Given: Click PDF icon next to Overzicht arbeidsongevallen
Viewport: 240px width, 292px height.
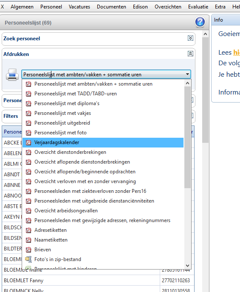Looking at the screenshot, I should click(x=28, y=211).
